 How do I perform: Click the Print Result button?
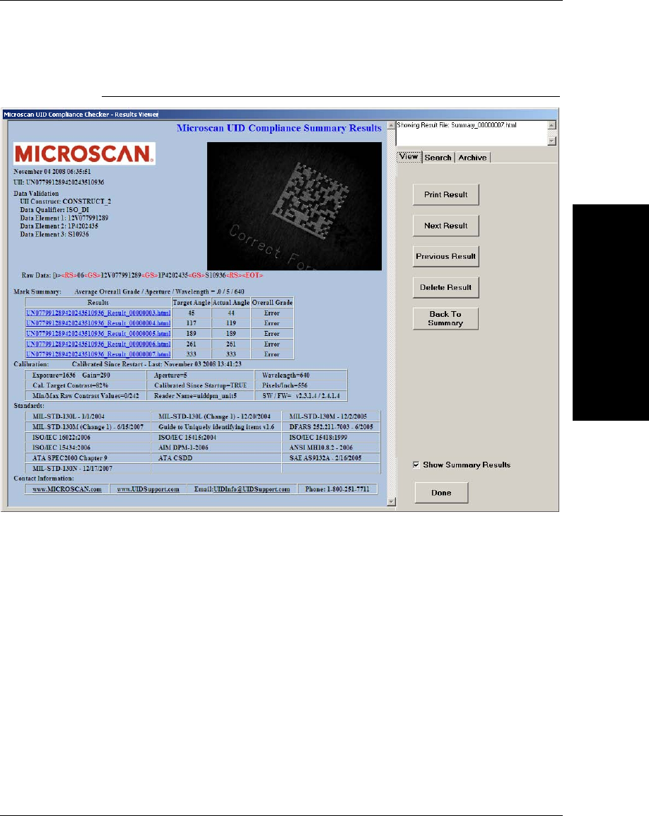[445, 194]
